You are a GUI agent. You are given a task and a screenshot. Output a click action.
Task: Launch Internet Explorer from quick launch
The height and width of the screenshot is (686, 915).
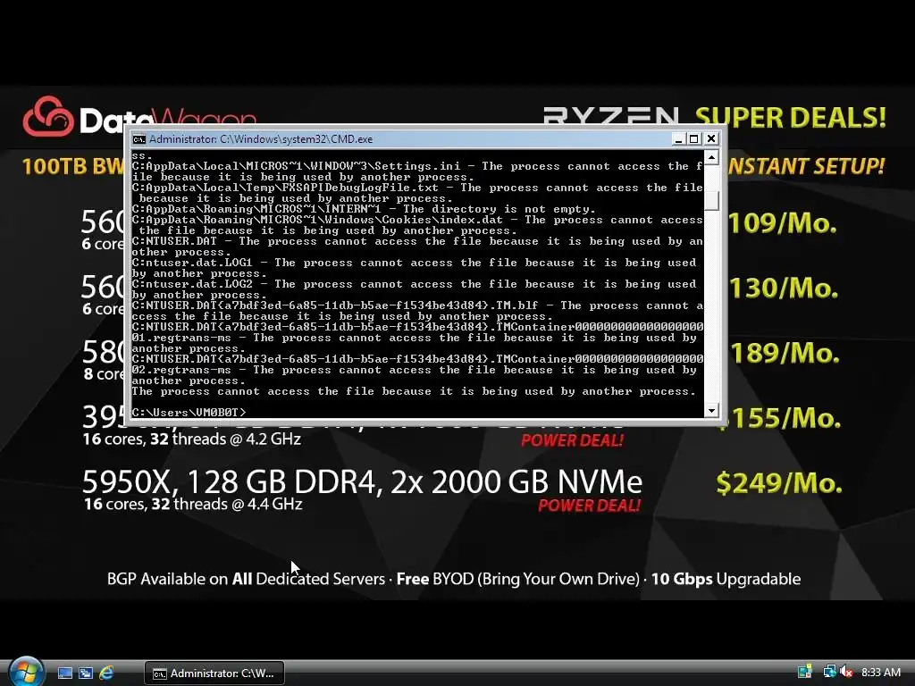[x=106, y=673]
